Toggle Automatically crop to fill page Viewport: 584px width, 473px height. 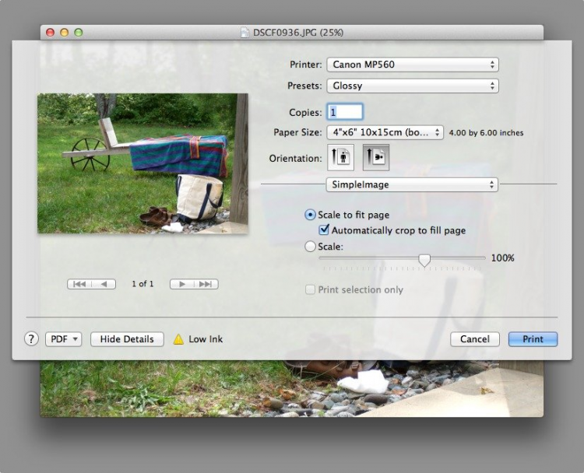click(324, 230)
